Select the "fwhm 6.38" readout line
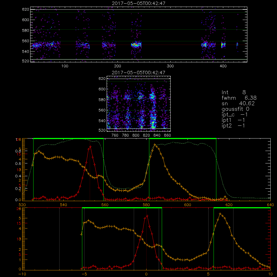This screenshot has height=277, width=277. click(239, 98)
